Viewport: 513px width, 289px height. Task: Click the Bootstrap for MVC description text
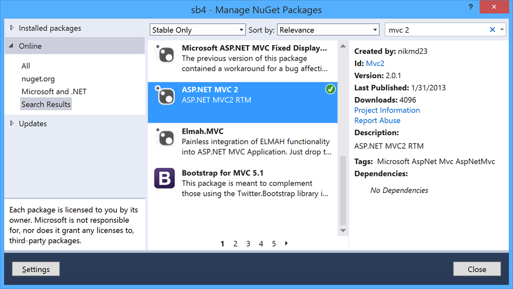(255, 188)
